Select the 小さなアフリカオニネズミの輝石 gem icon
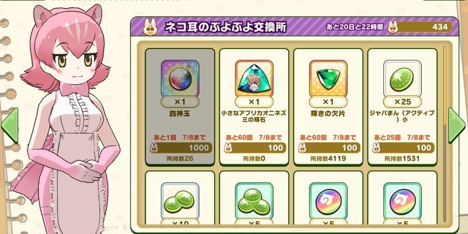This screenshot has height=234, width=468. click(x=254, y=78)
